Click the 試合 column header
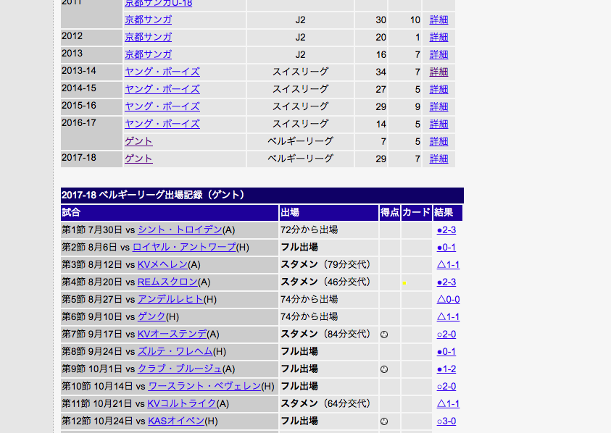 click(170, 213)
